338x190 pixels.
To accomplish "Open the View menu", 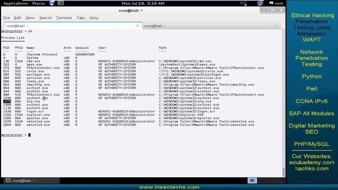I will (30, 17).
